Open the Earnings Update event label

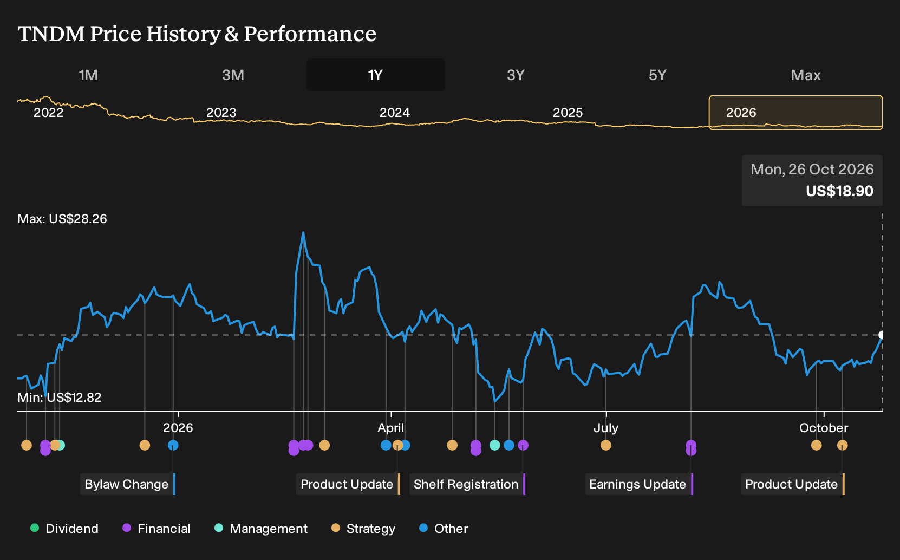pos(638,484)
